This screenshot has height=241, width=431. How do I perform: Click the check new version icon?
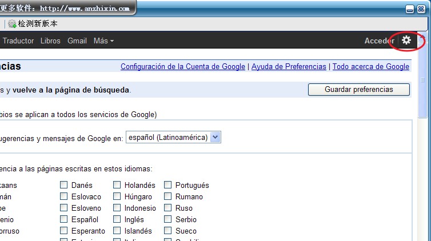pos(12,24)
